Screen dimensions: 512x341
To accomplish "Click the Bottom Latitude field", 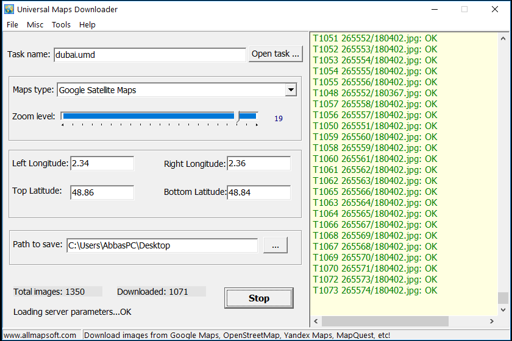I will 258,192.
